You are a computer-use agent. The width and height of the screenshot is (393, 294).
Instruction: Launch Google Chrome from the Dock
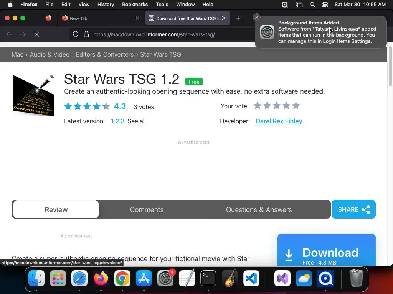point(122,278)
